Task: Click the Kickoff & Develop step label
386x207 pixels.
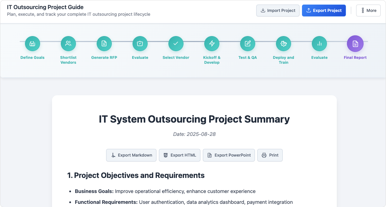Action: coord(212,60)
